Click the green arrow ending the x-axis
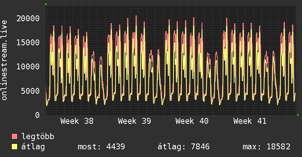The image size is (302, 157). pyautogui.click(x=298, y=115)
